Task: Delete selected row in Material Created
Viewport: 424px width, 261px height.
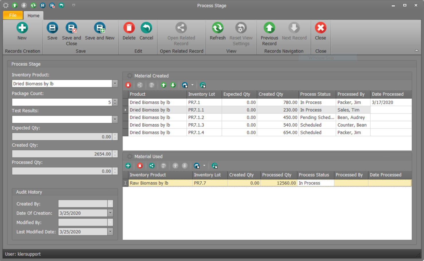Action: click(x=128, y=85)
